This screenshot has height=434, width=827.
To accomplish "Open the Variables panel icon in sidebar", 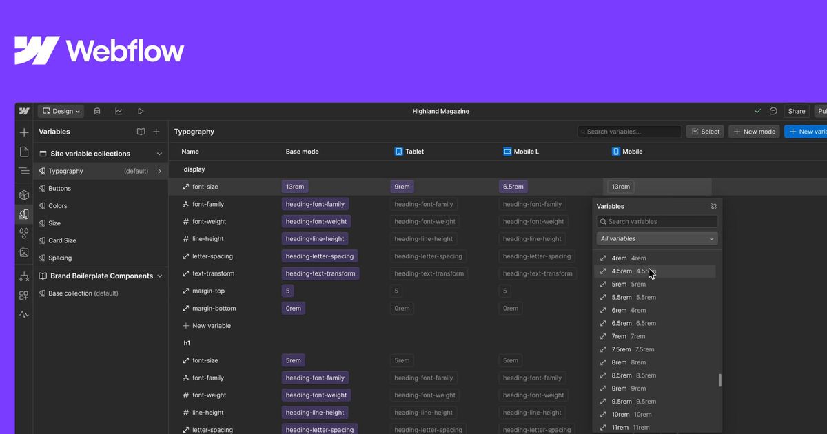I will (x=24, y=214).
